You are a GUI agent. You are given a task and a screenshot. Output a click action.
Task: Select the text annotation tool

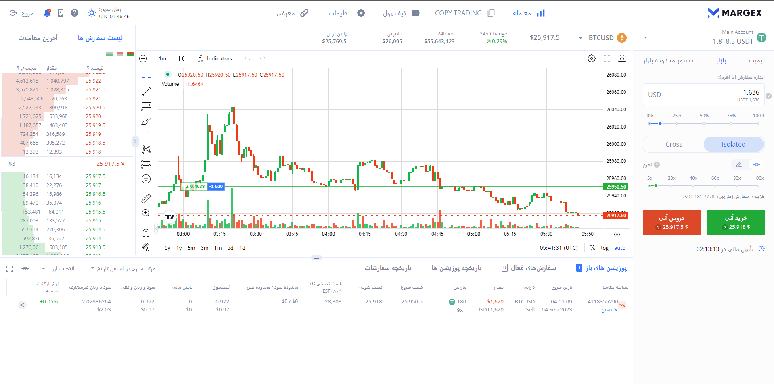click(x=146, y=135)
